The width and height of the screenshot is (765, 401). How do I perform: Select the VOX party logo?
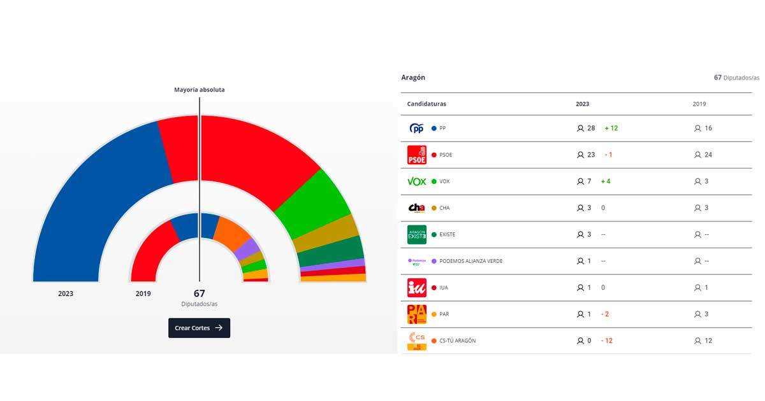[416, 181]
